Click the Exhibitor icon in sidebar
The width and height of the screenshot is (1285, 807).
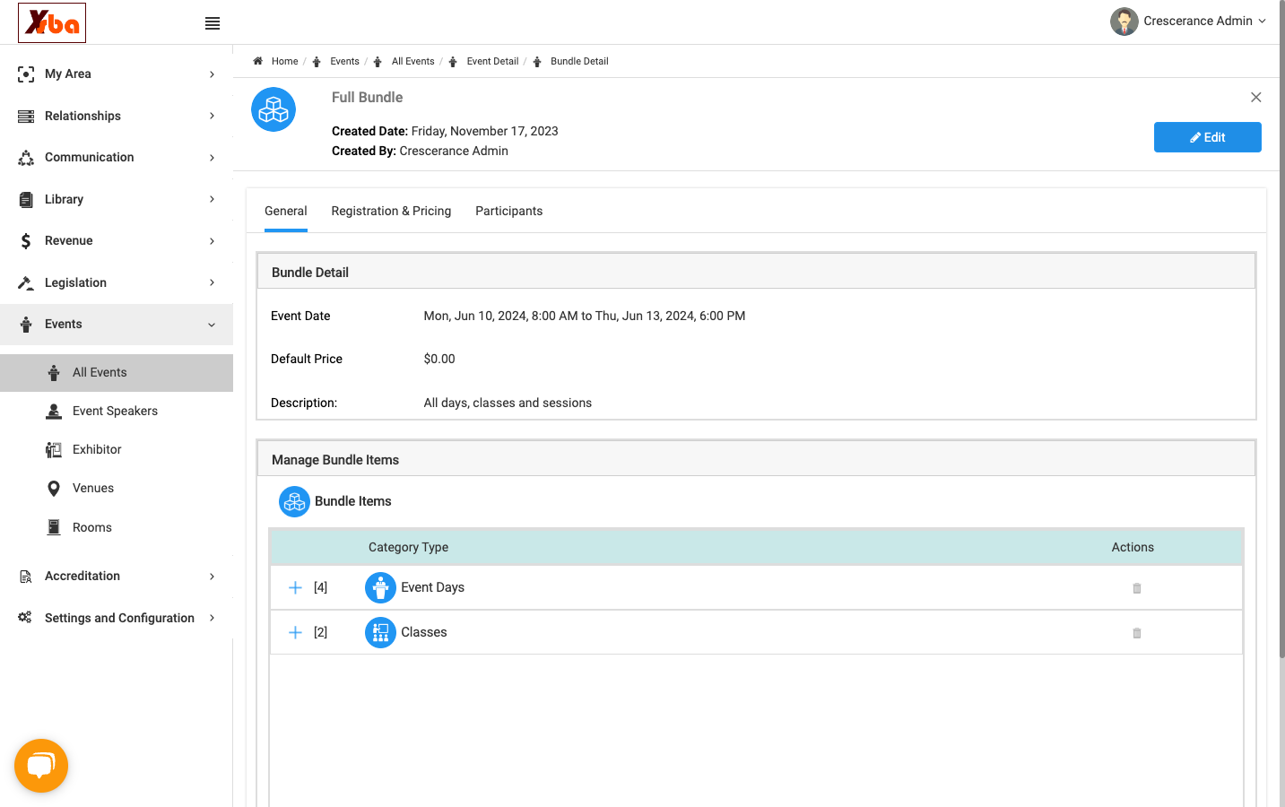54,450
